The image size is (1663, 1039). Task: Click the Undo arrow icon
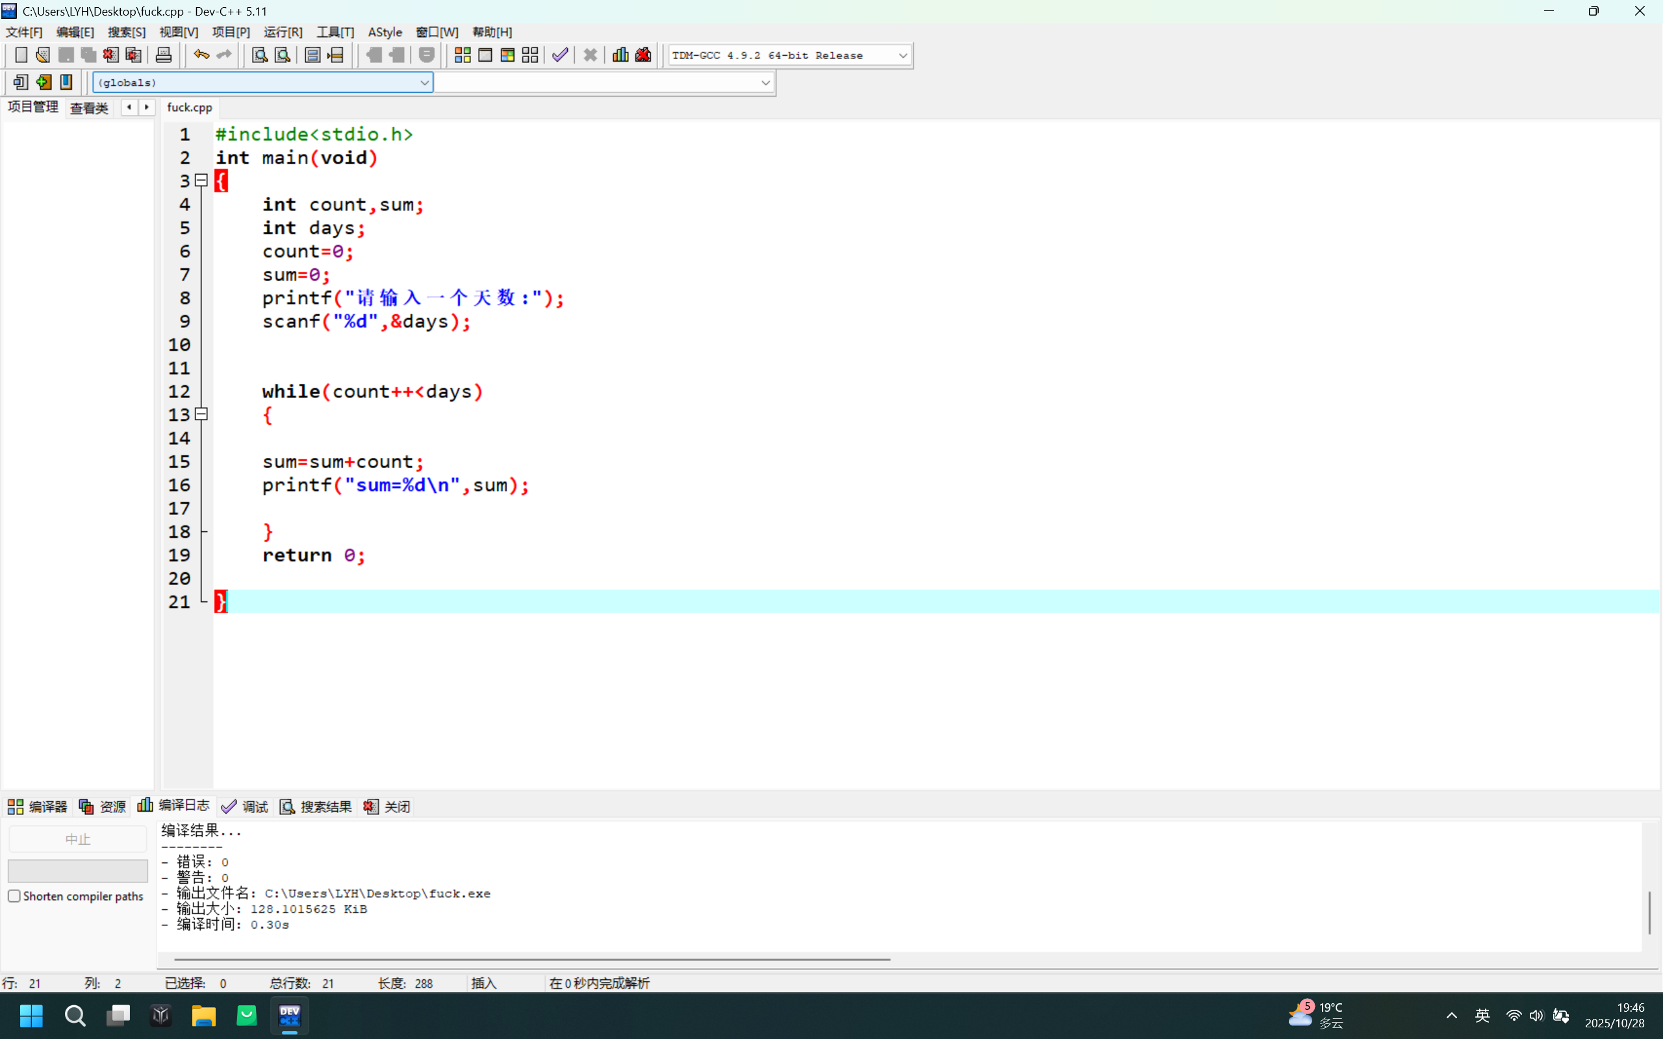[201, 55]
